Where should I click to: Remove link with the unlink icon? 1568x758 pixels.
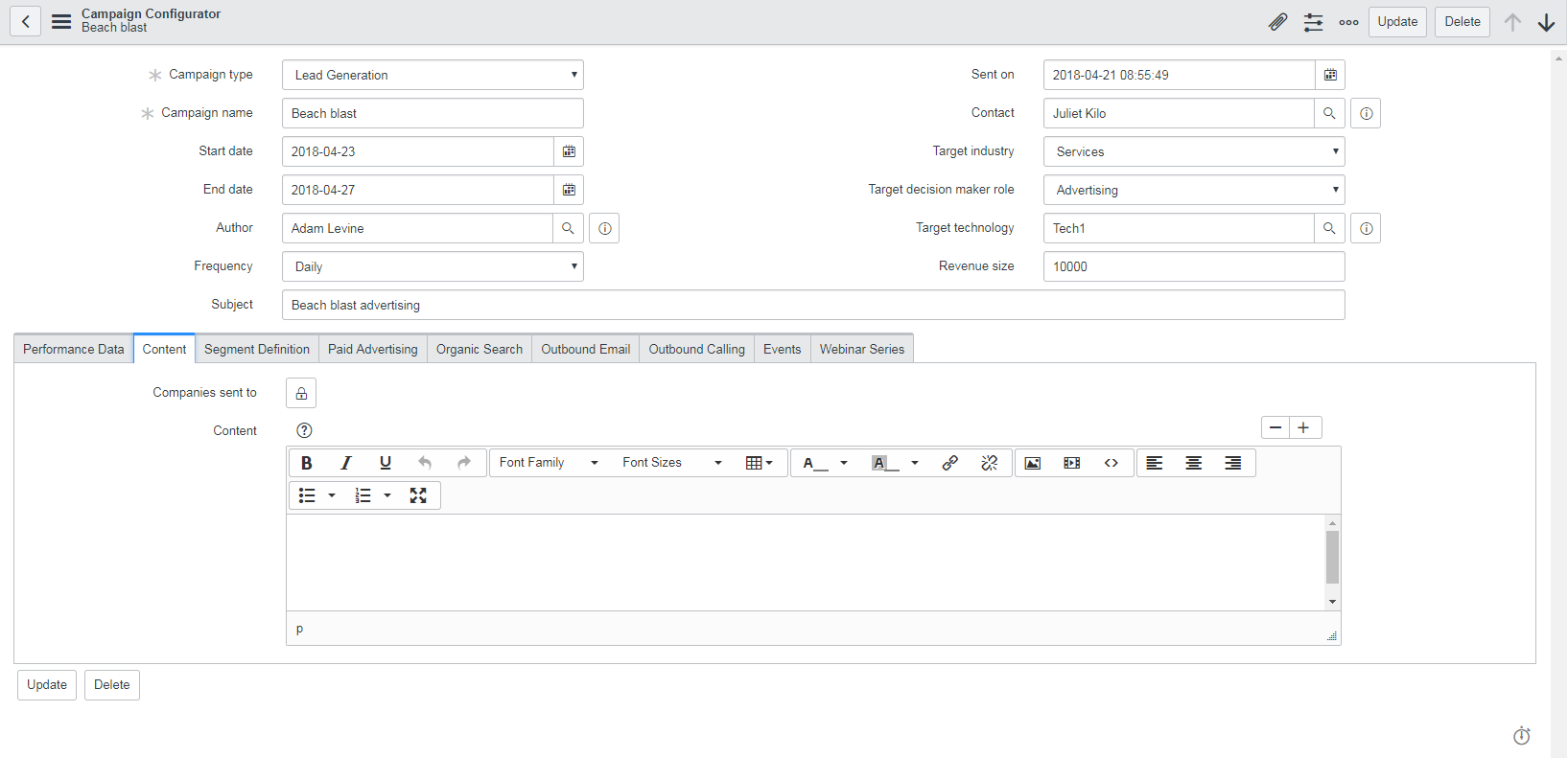(x=990, y=463)
